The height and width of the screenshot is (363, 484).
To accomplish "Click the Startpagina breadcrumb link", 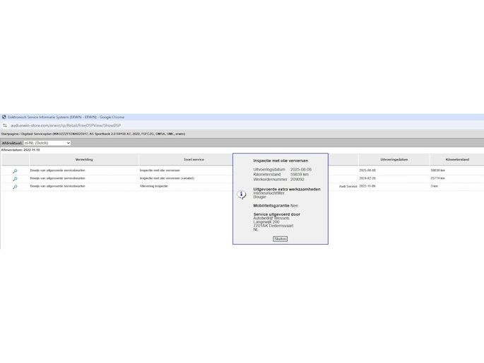I will click(9, 134).
